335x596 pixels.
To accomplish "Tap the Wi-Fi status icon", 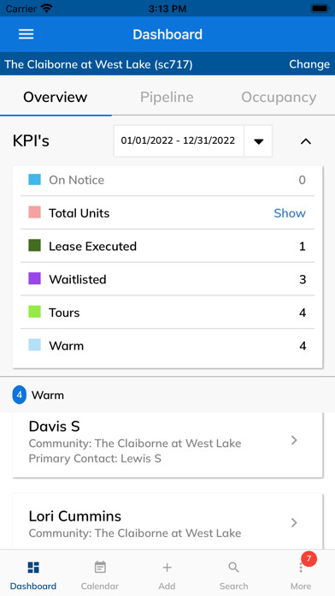I will tap(47, 9).
